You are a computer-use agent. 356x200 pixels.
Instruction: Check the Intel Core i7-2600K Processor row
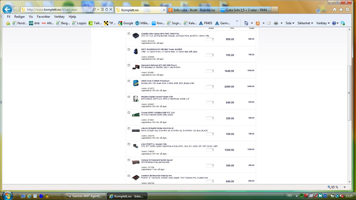click(129, 81)
